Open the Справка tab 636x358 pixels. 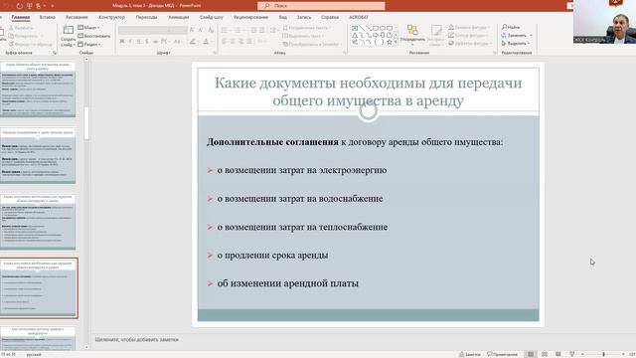(x=330, y=17)
